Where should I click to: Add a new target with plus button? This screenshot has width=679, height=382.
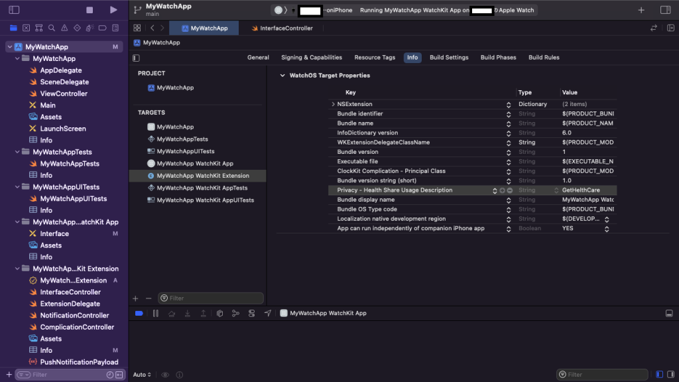[x=135, y=298]
